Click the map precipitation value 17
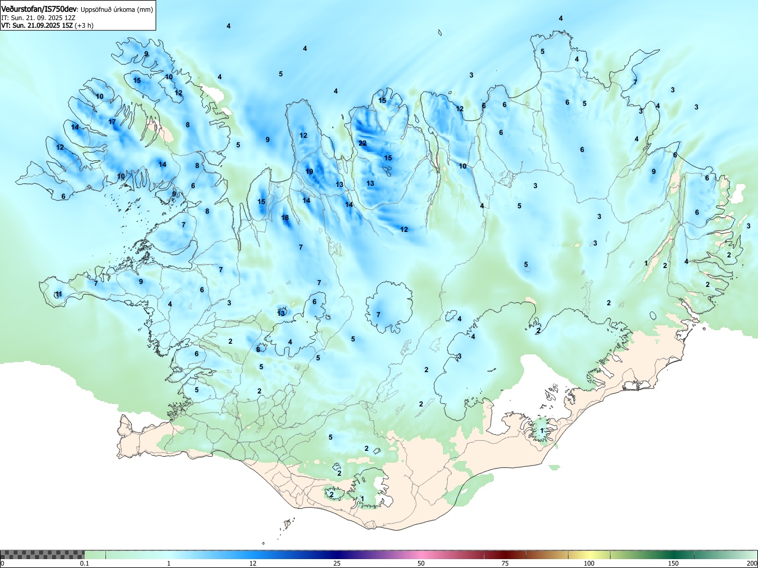The height and width of the screenshot is (568, 758). [112, 122]
